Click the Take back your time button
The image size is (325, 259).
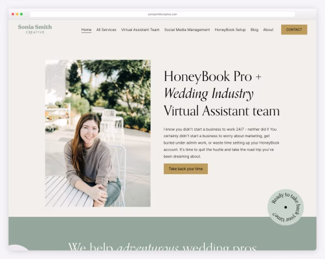click(186, 169)
